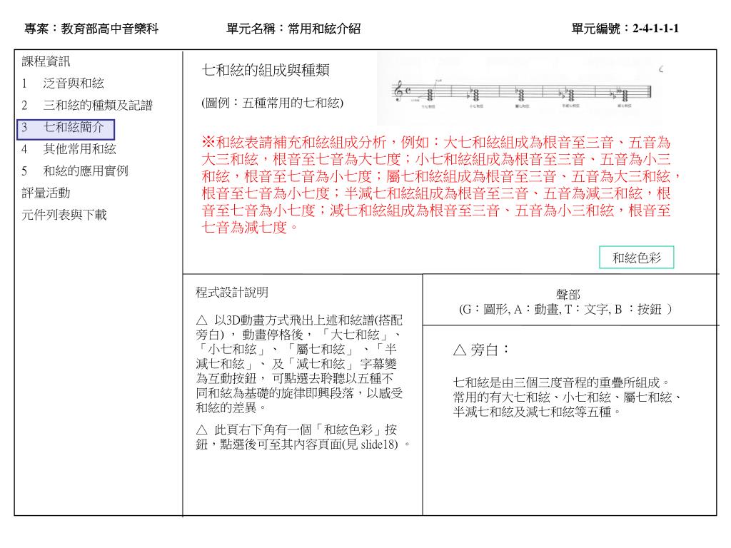Click the 聲部 header label

tap(568, 295)
